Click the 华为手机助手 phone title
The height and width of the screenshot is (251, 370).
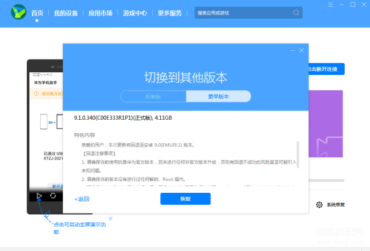[x=45, y=82]
